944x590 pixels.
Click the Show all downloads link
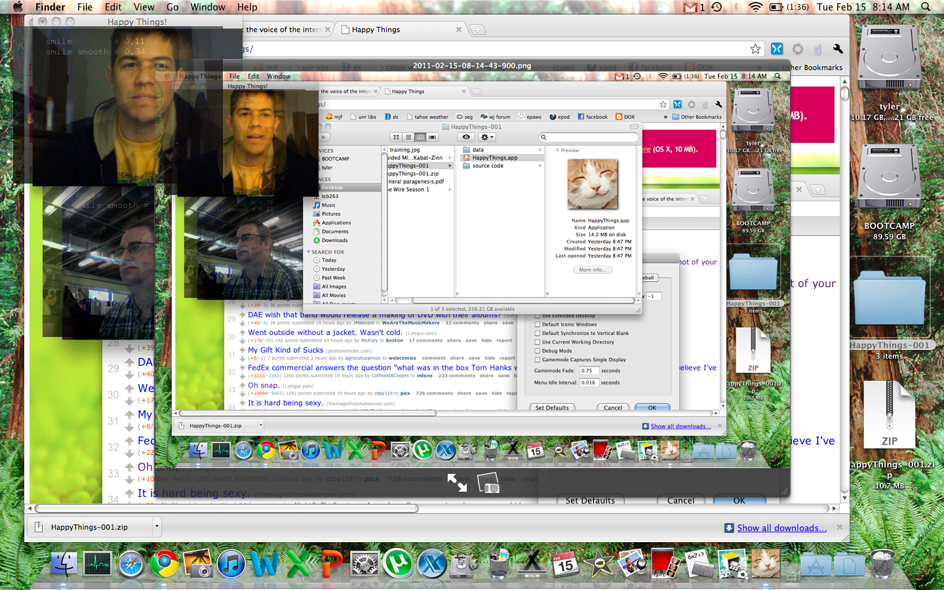click(781, 528)
